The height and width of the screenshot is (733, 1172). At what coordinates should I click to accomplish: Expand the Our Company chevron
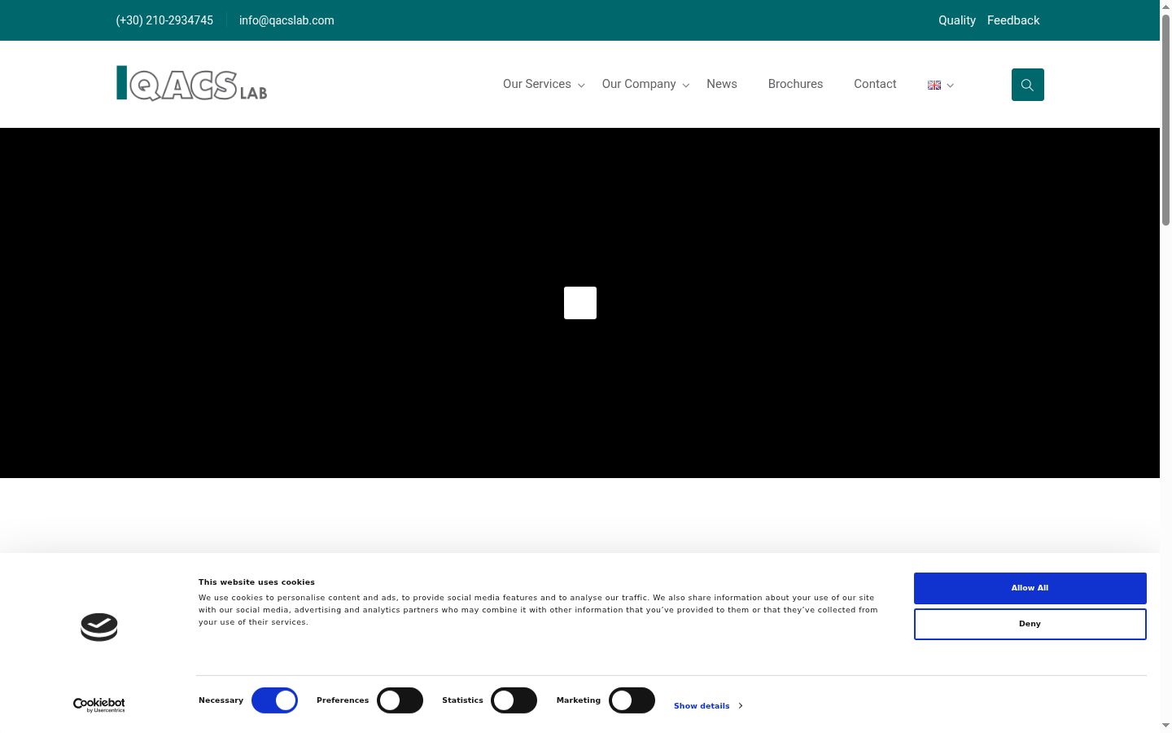coord(686,86)
